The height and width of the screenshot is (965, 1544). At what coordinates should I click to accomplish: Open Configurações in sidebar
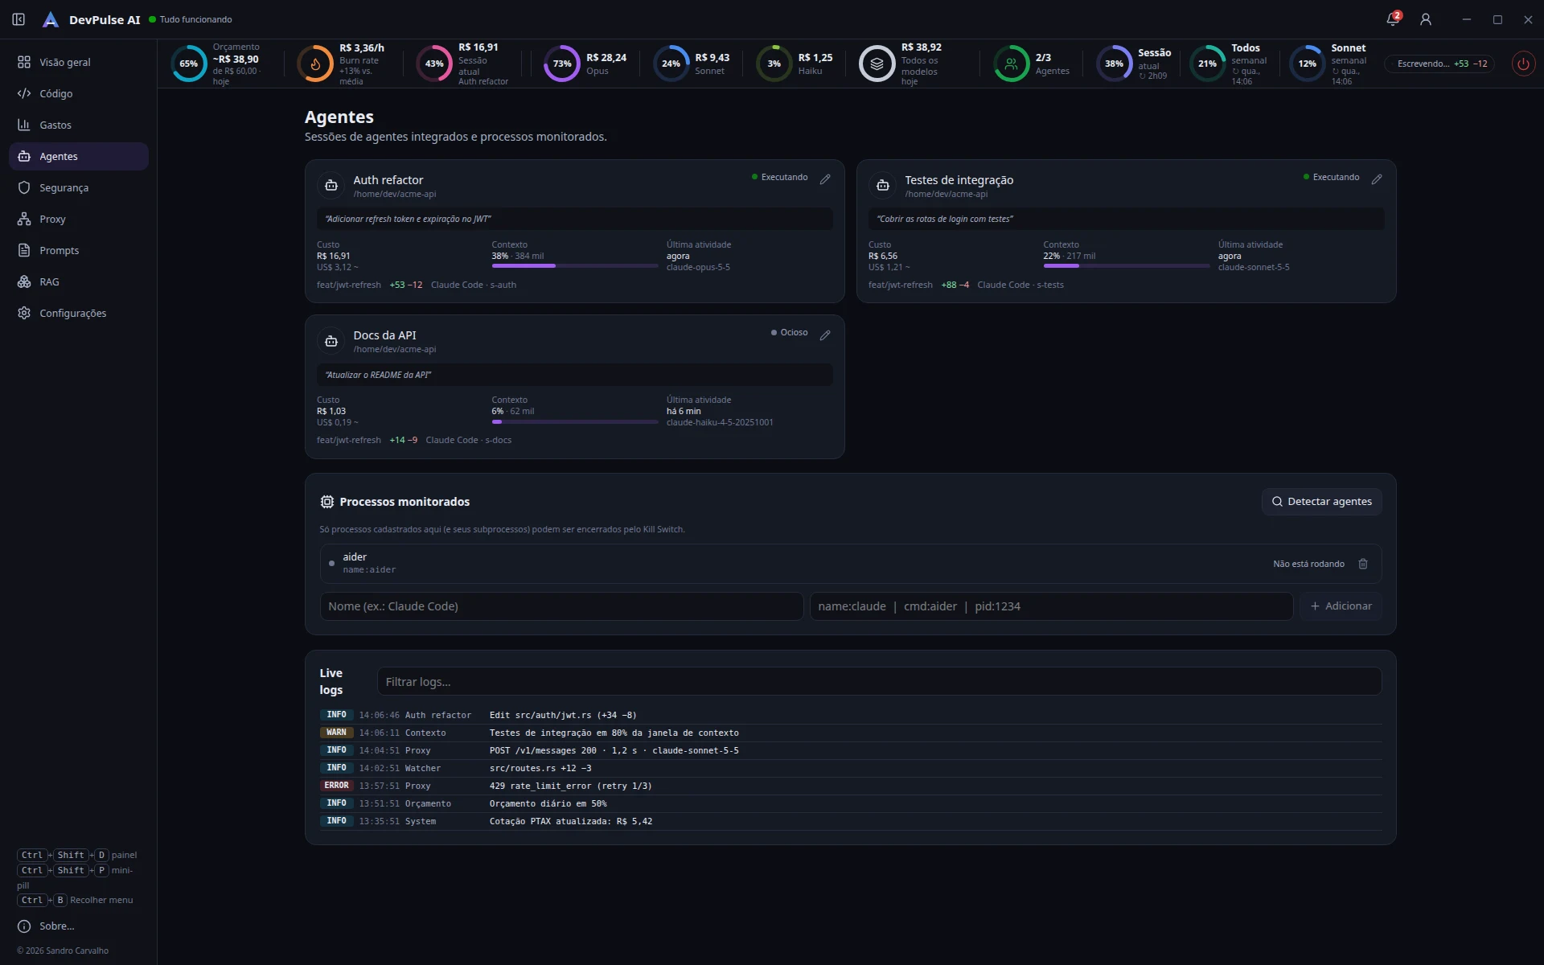pos(79,313)
